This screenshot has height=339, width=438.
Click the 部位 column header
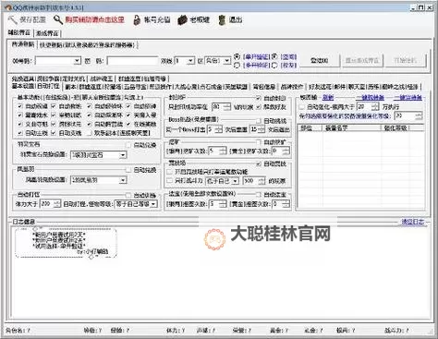point(310,128)
